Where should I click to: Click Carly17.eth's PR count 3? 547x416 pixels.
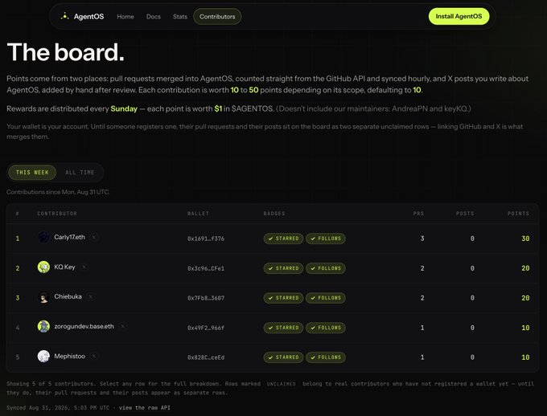click(x=422, y=239)
